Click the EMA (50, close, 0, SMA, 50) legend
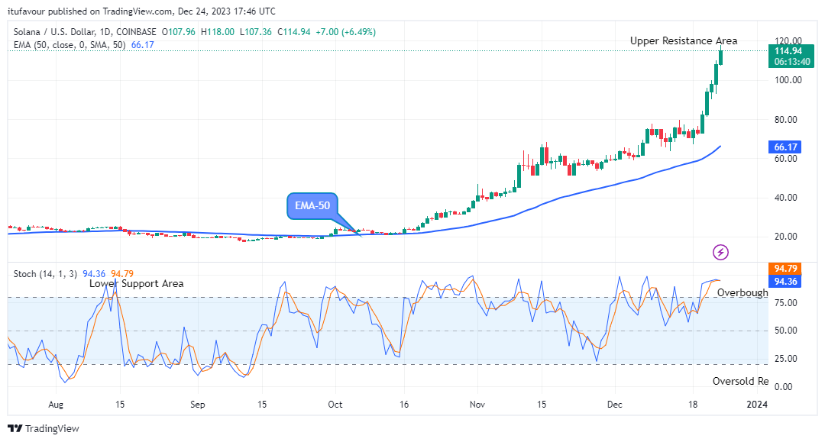The height and width of the screenshot is (442, 825). click(70, 45)
